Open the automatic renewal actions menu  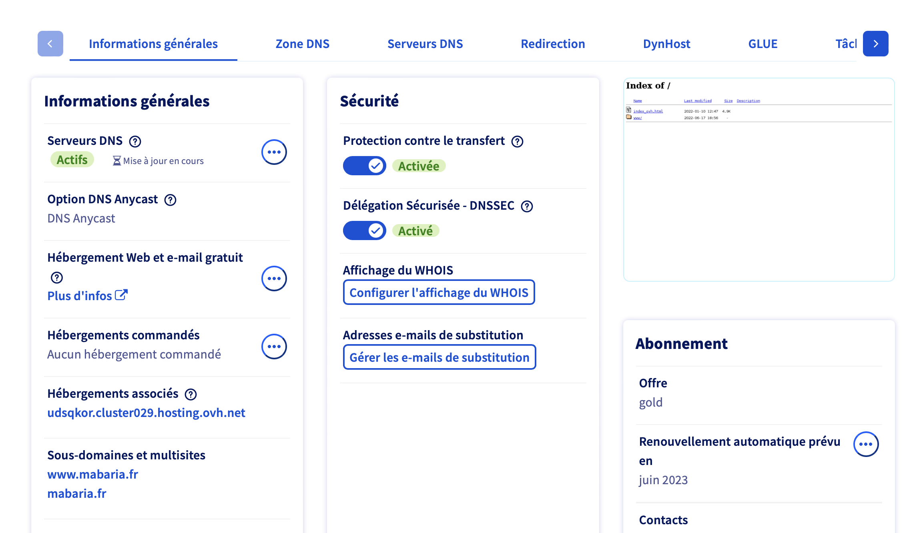866,444
